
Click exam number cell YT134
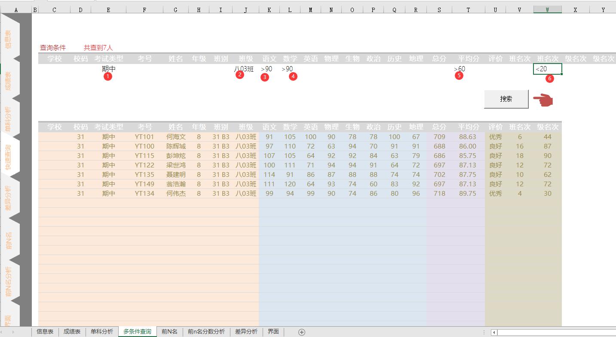(144, 194)
